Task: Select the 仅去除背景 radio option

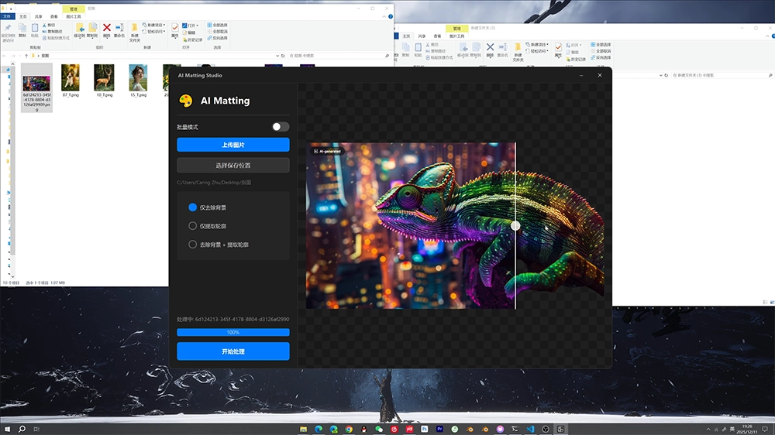Action: coord(193,207)
